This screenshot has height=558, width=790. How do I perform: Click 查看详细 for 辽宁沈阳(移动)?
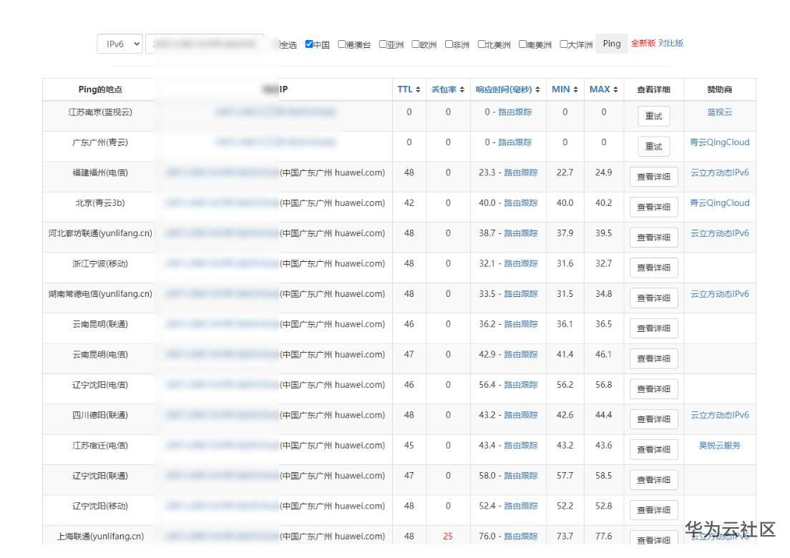[x=653, y=510]
